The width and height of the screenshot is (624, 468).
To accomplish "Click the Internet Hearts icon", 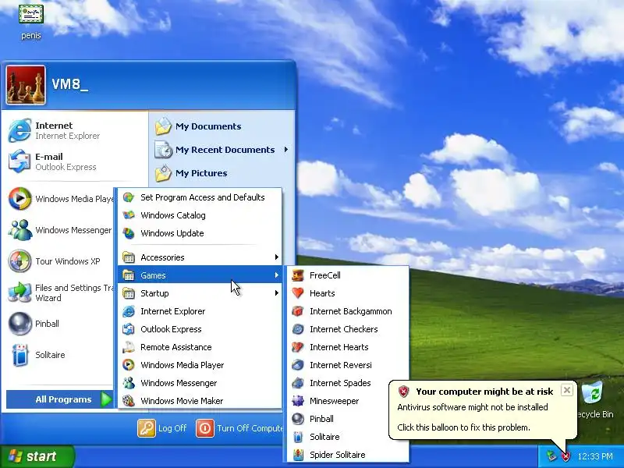I will click(x=298, y=347).
